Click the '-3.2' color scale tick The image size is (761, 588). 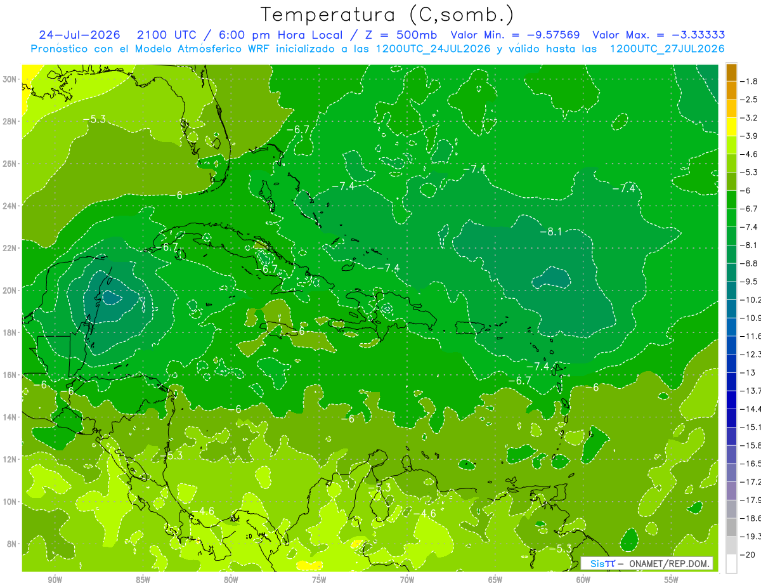pos(750,118)
